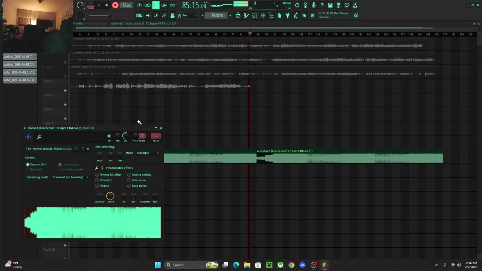Start recording with the red record button
Screen dimensions: 482x271
click(x=115, y=5)
